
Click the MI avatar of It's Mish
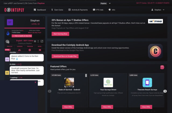[7, 73]
